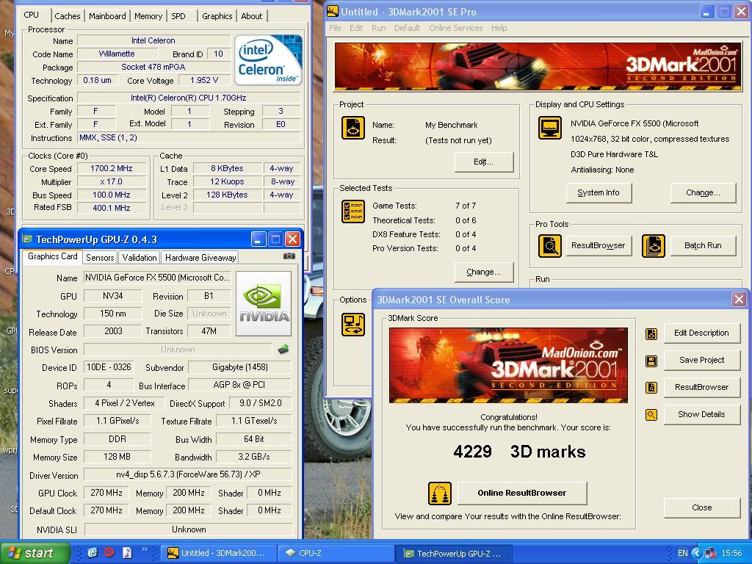Open the Edit menu in 3DMark
The height and width of the screenshot is (564, 752).
pyautogui.click(x=356, y=28)
